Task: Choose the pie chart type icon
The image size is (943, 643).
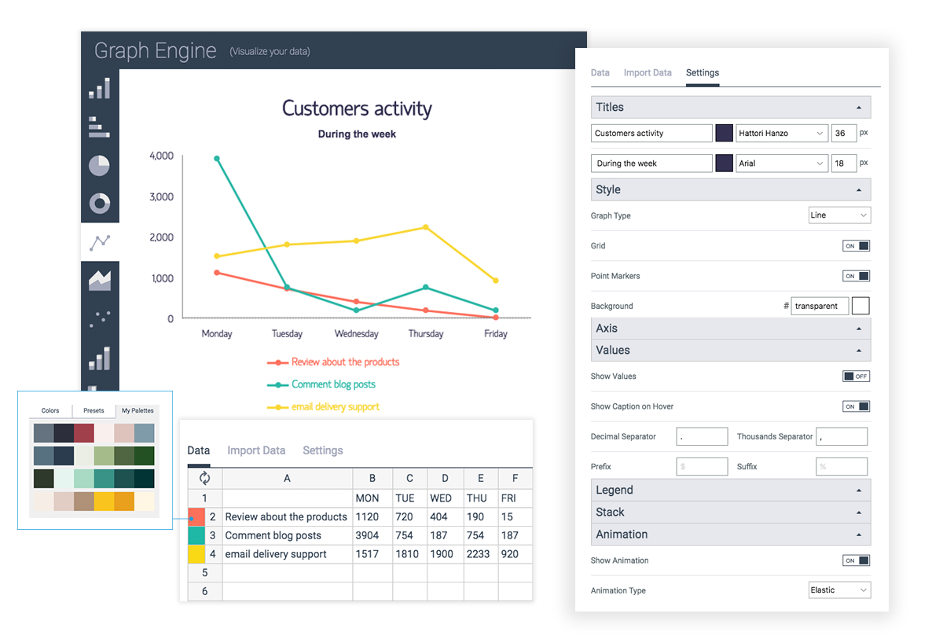Action: coord(99,165)
